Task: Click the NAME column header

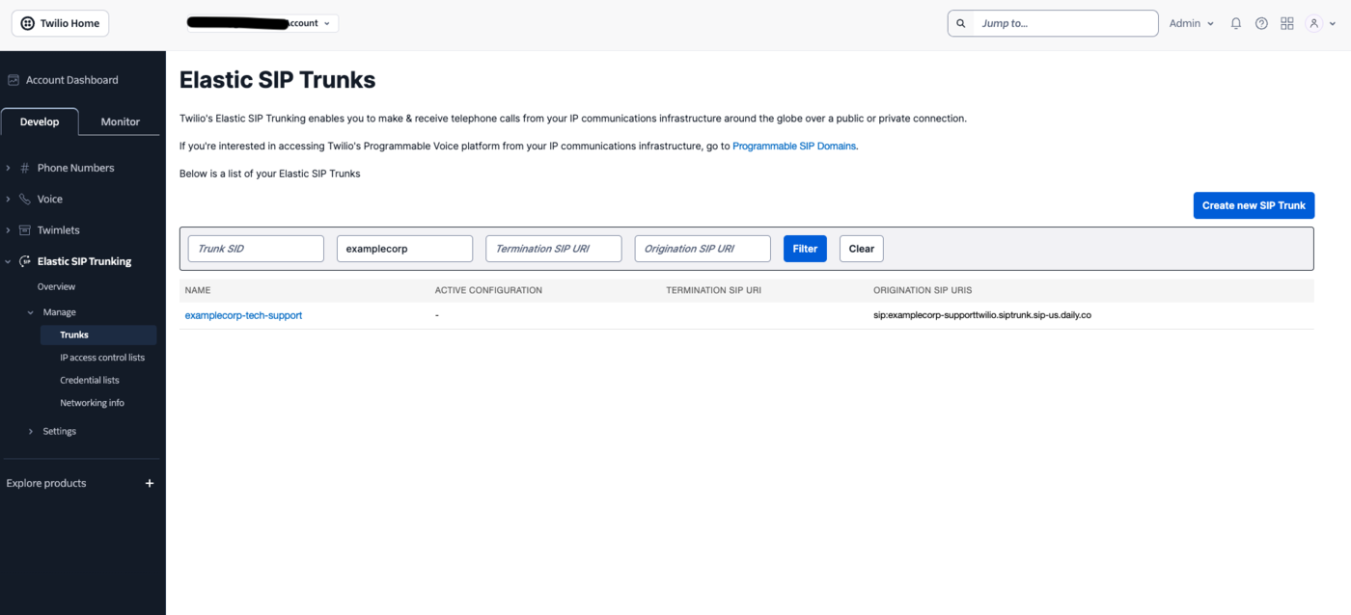Action: pyautogui.click(x=198, y=290)
